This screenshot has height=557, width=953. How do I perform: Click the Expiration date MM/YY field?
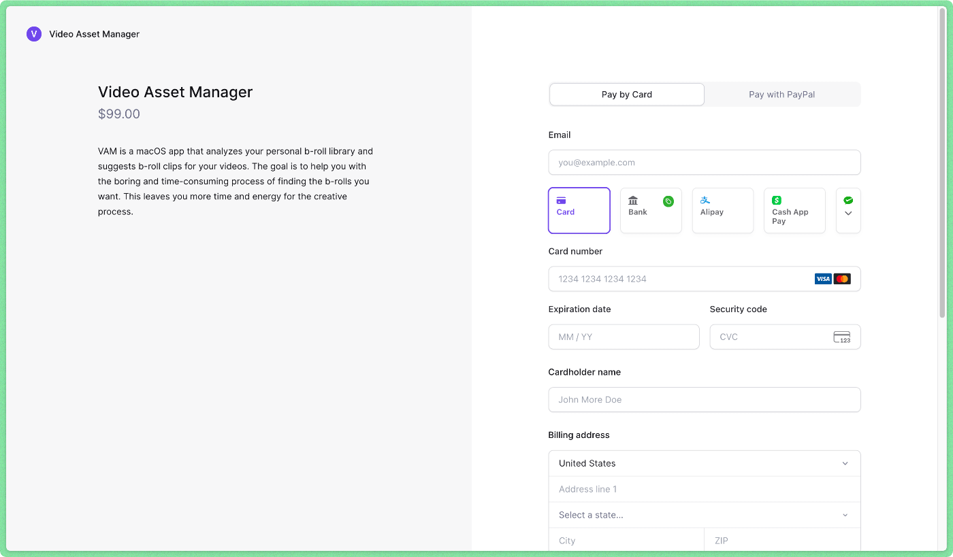coord(623,337)
